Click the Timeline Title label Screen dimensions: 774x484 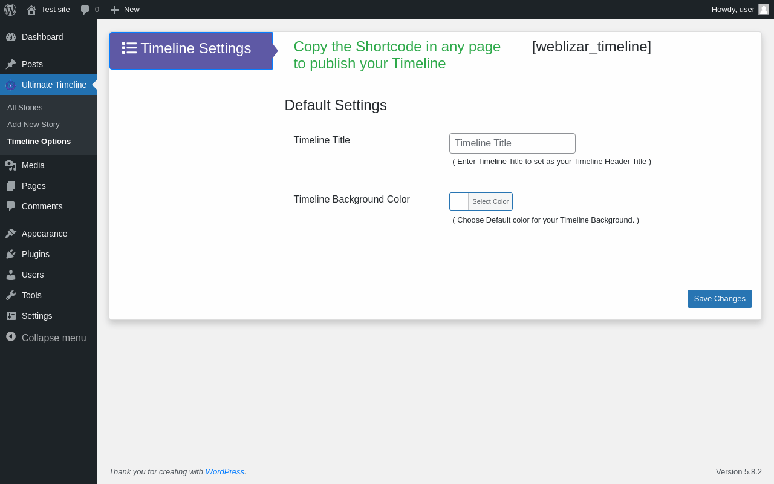[x=322, y=140]
